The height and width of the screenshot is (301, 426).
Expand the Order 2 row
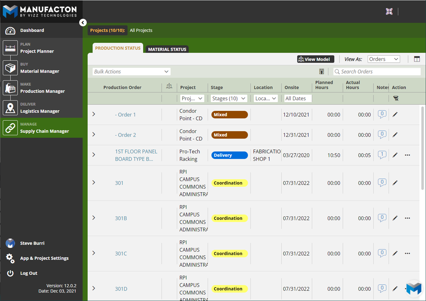(94, 135)
